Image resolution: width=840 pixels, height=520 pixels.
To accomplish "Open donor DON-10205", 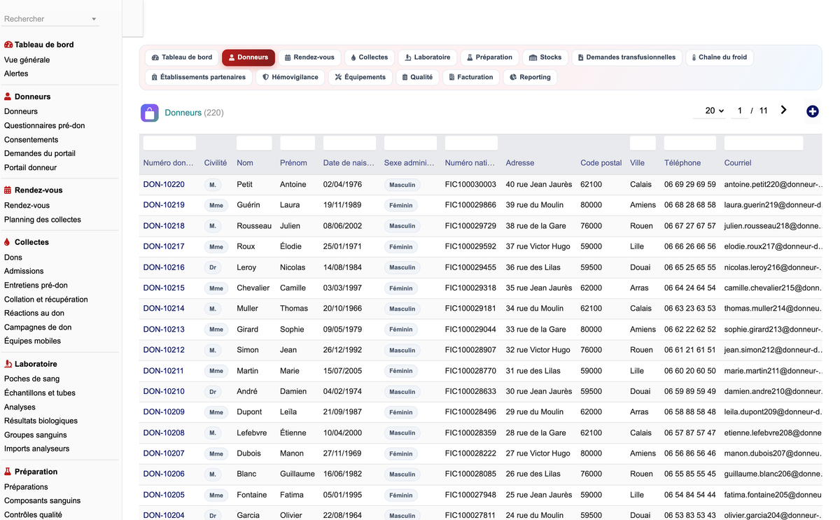I will click(164, 495).
